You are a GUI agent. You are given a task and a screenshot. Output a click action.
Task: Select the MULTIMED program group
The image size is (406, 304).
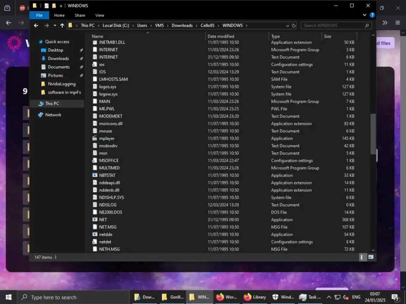[x=109, y=168]
